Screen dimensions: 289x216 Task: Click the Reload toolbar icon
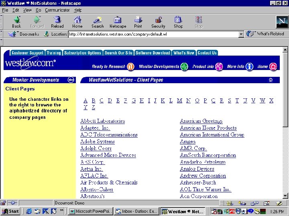57,22
